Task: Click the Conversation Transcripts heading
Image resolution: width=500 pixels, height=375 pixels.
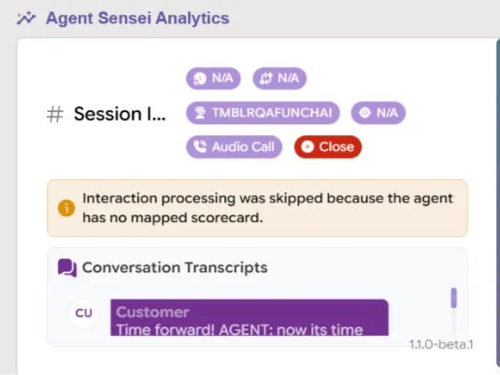Action: pyautogui.click(x=175, y=268)
